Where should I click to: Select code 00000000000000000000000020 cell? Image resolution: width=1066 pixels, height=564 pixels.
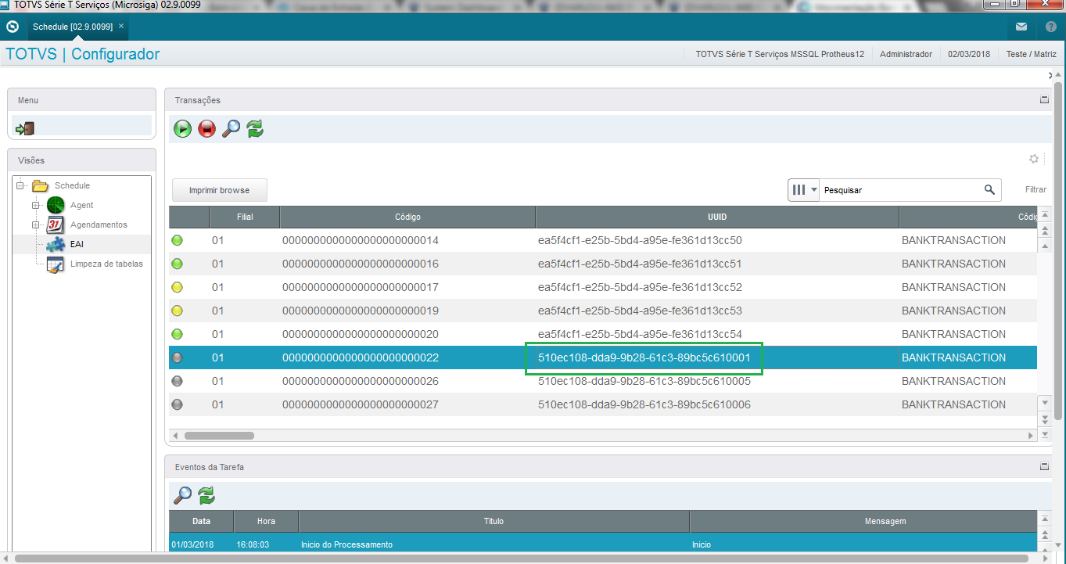point(361,334)
